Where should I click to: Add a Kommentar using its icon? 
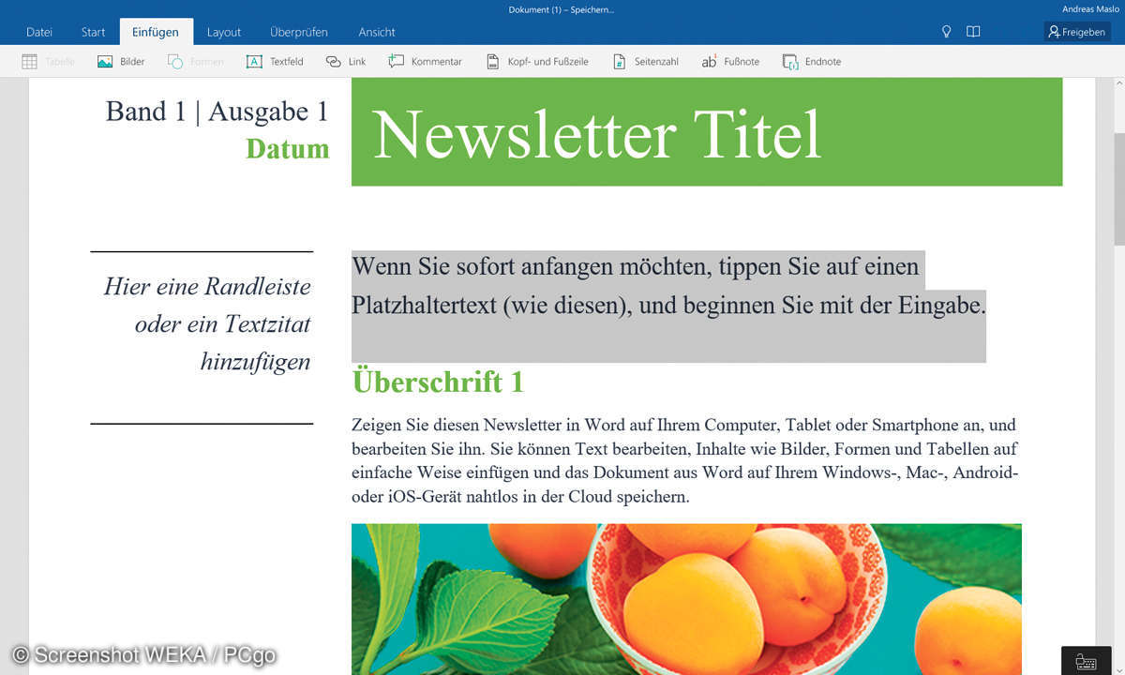click(x=397, y=62)
